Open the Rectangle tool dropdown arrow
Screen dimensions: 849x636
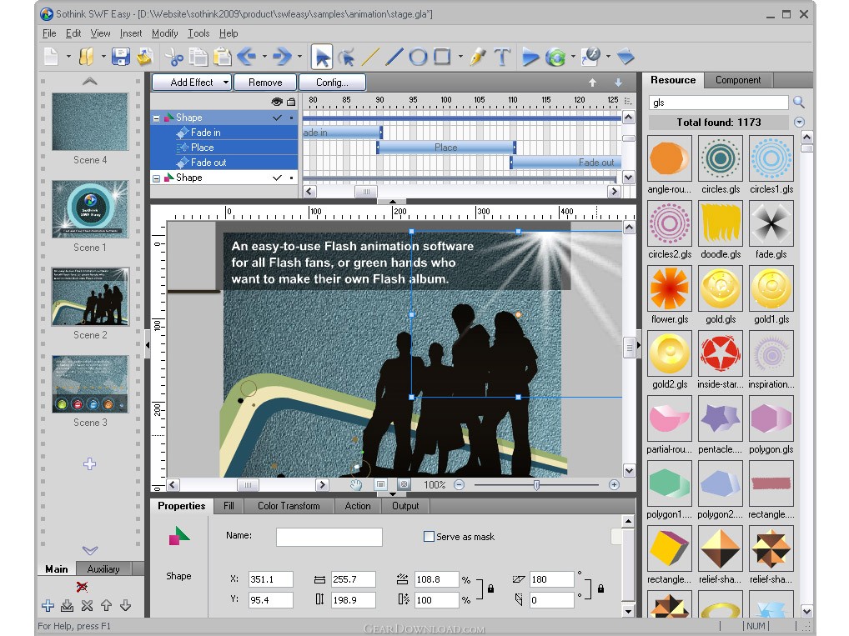point(460,57)
